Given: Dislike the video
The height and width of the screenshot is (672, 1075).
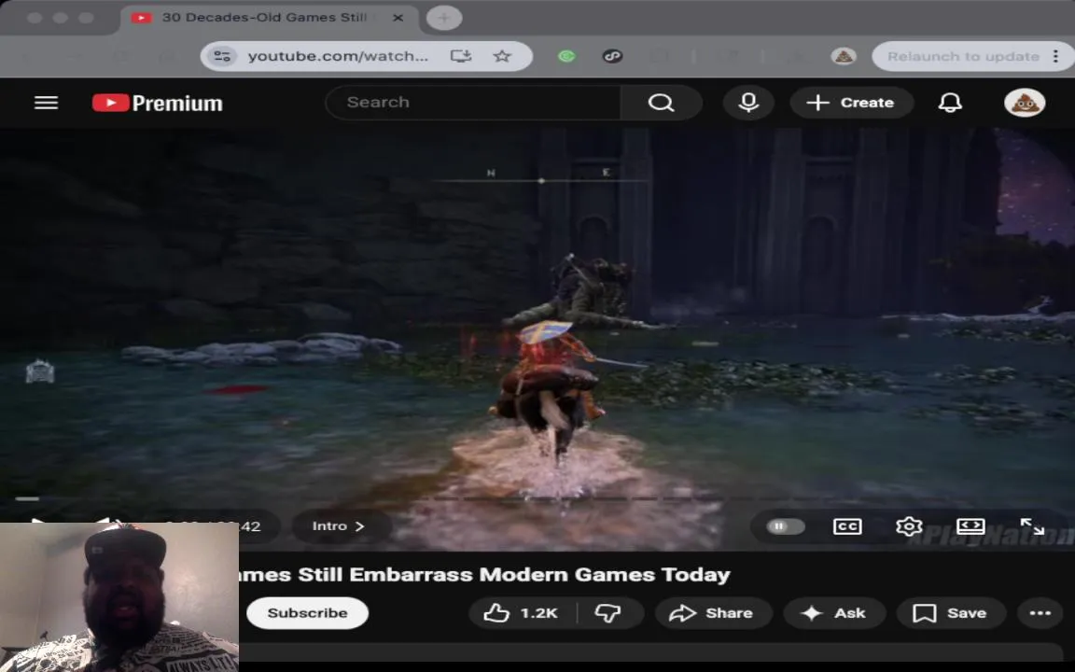Looking at the screenshot, I should point(608,612).
